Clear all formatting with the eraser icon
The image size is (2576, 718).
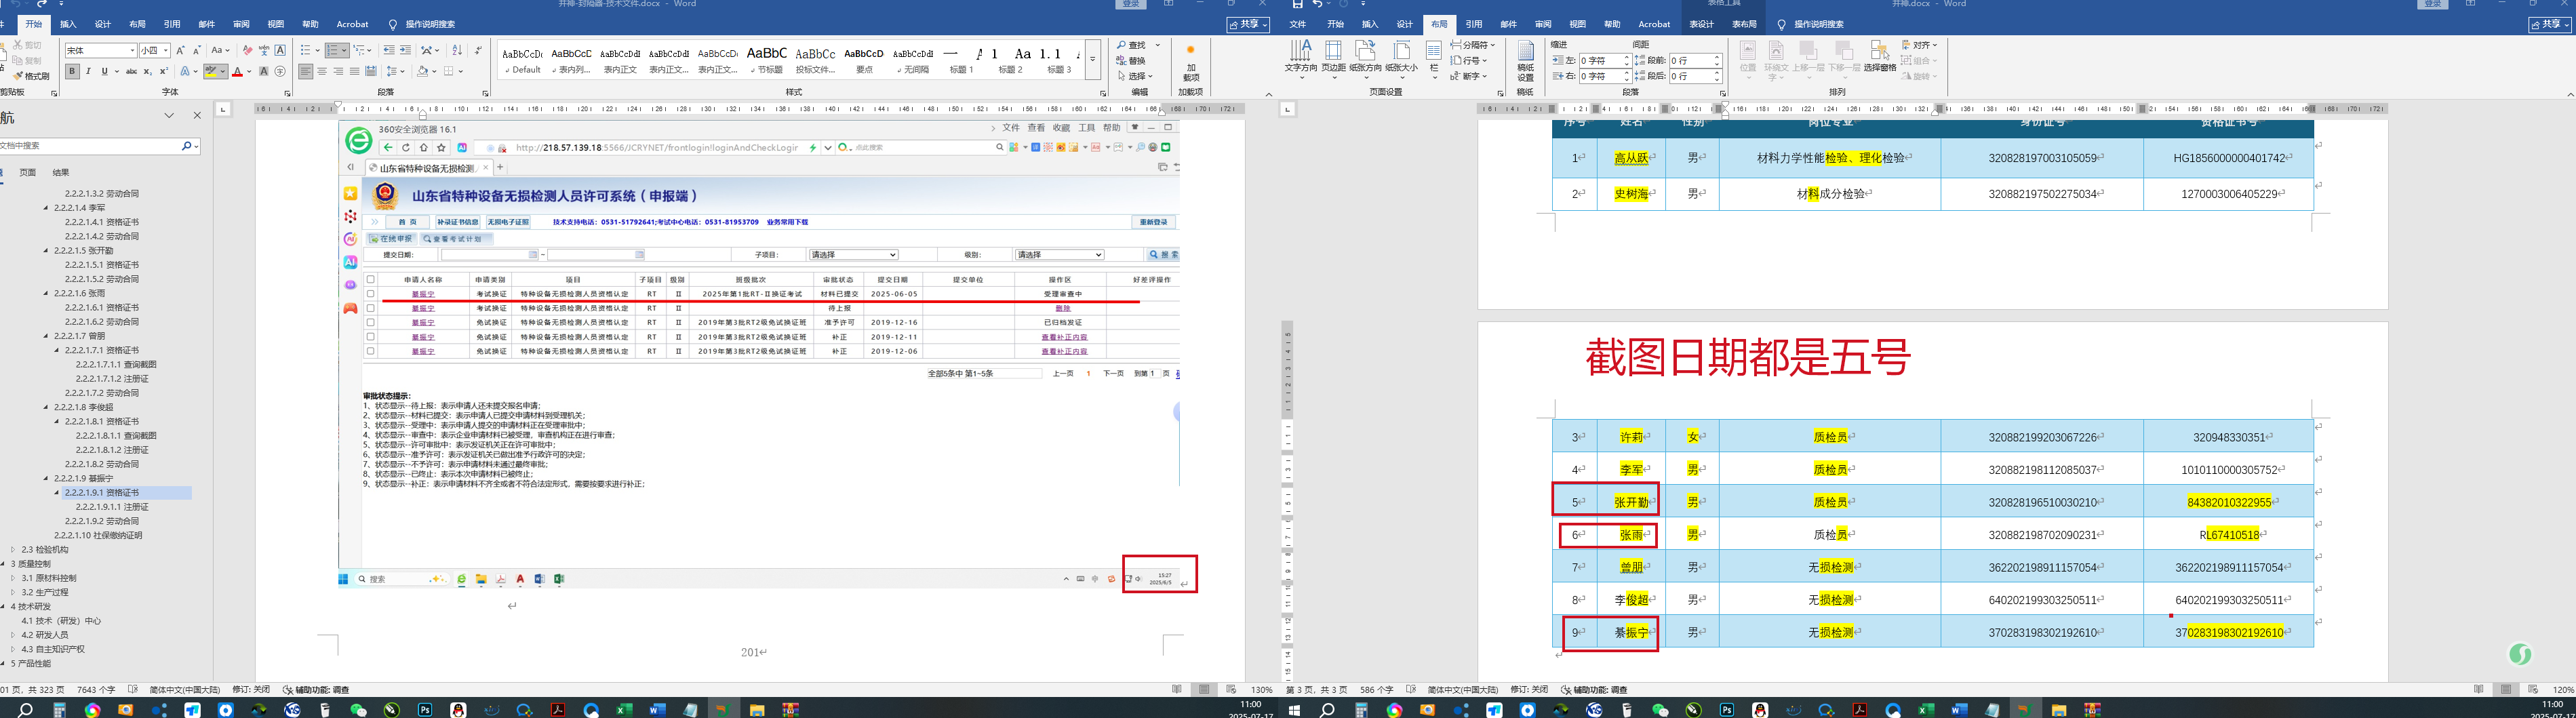(247, 50)
